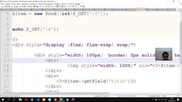
Task: Click the horizontal scrollbar right arrow
Action: (x=179, y=93)
